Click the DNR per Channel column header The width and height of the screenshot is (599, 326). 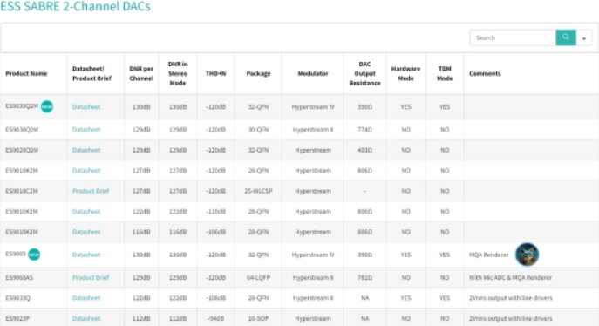(x=141, y=73)
